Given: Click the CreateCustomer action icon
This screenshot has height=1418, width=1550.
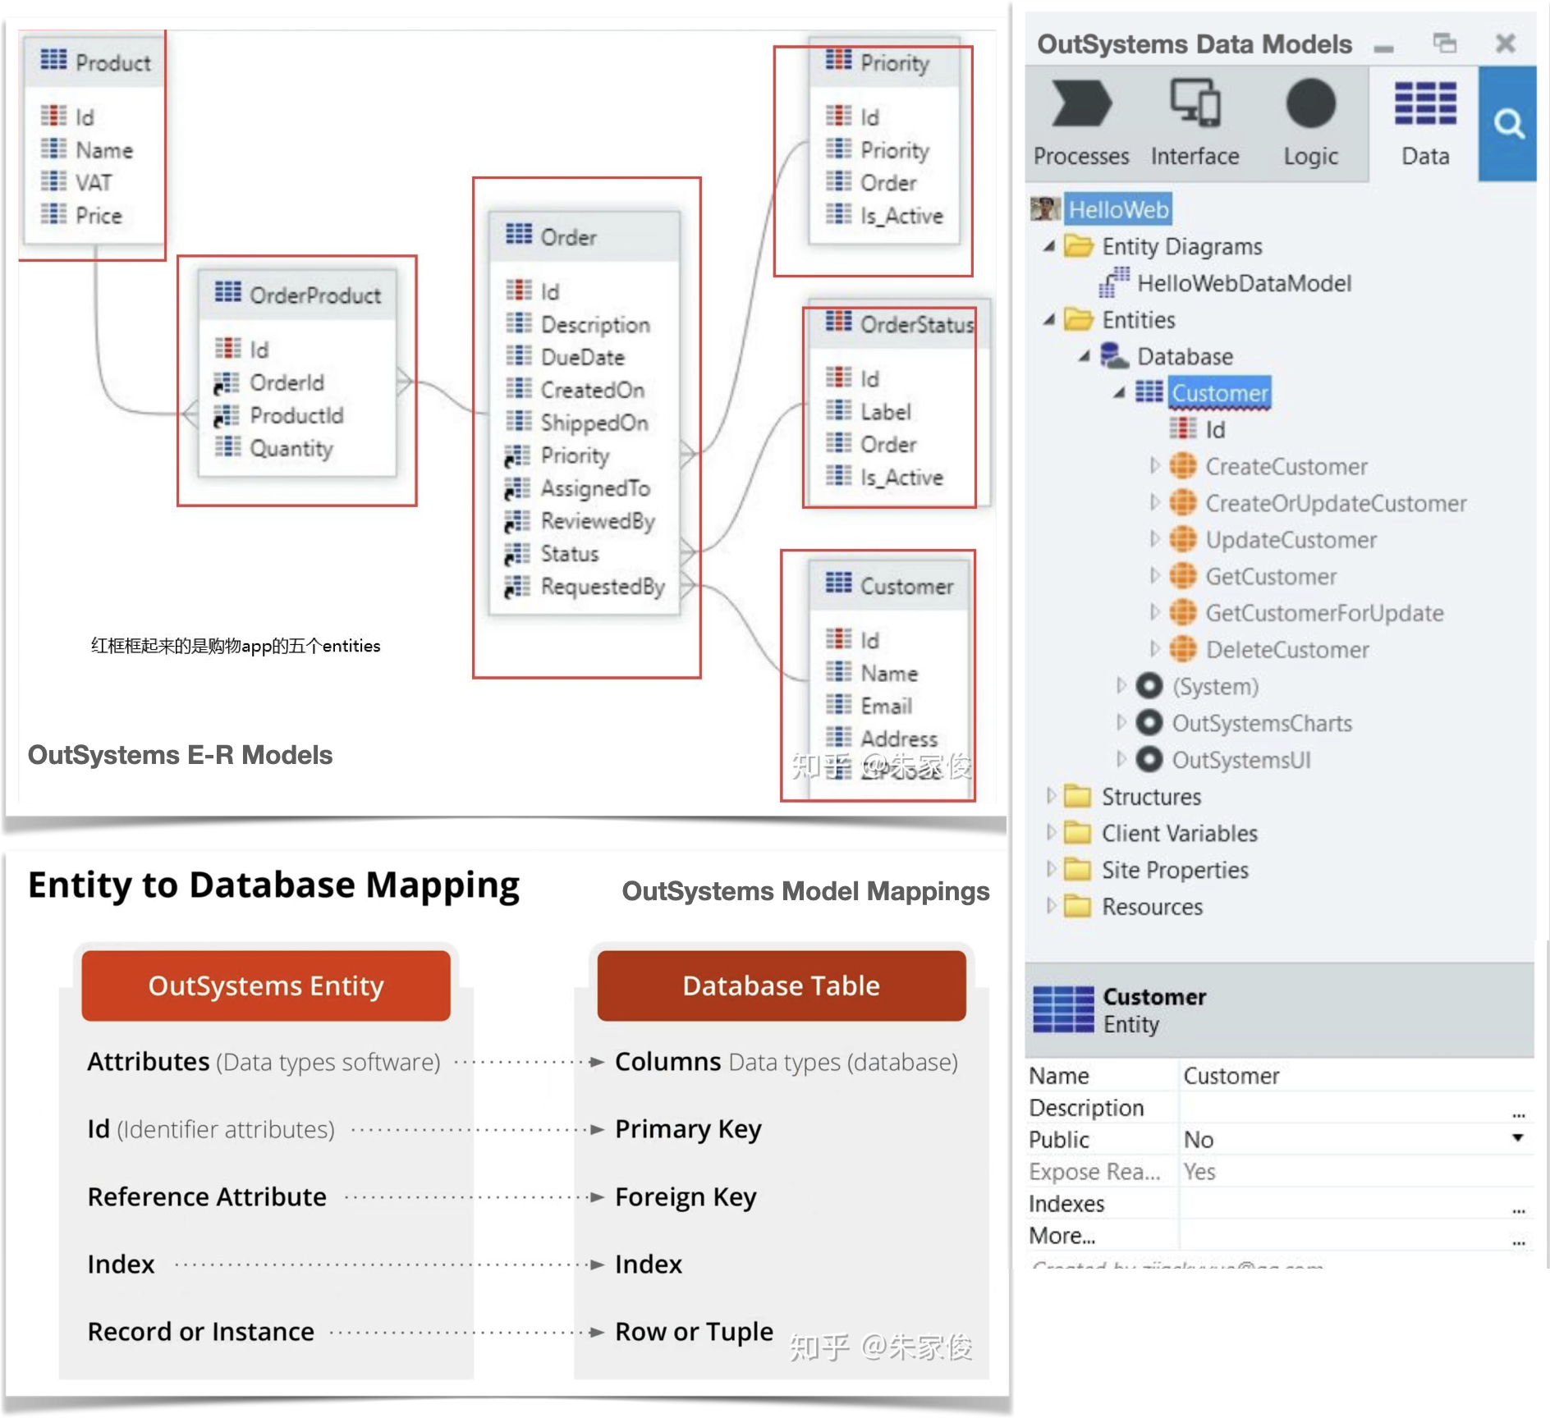Looking at the screenshot, I should [1182, 467].
